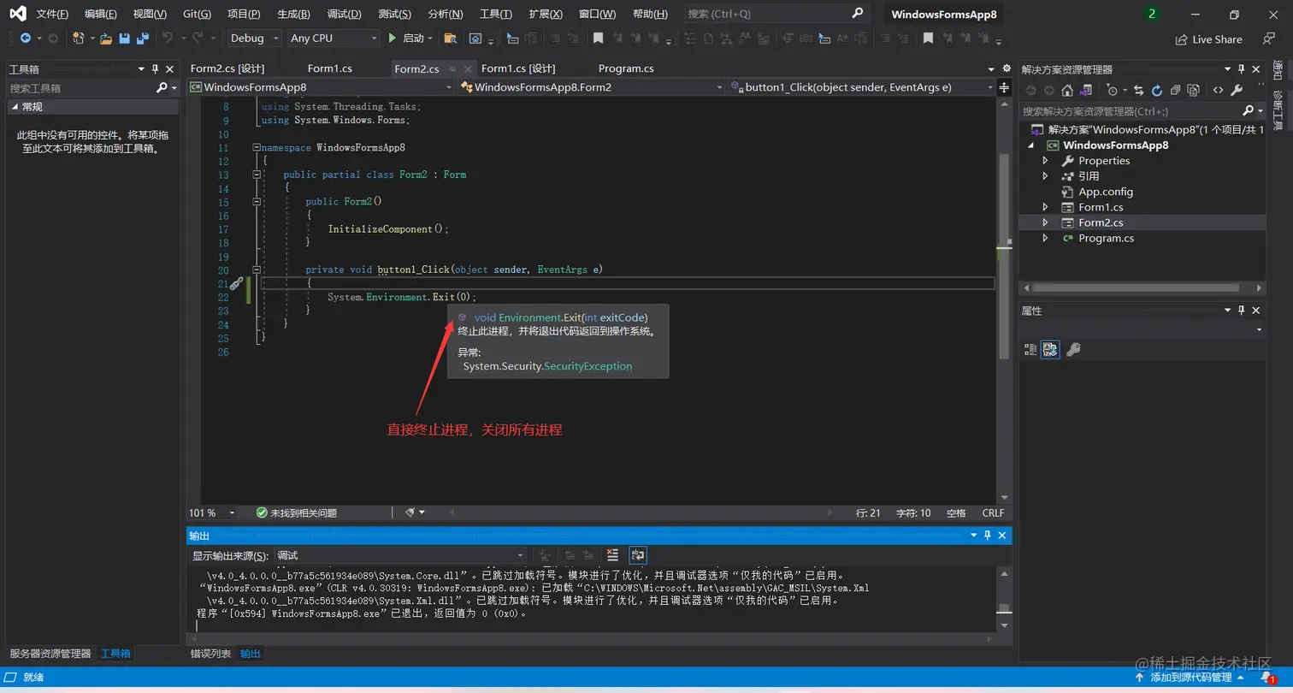Open the Debug configuration dropdown
This screenshot has width=1293, height=693.
coord(254,38)
